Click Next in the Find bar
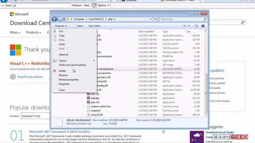 click(86, 5)
